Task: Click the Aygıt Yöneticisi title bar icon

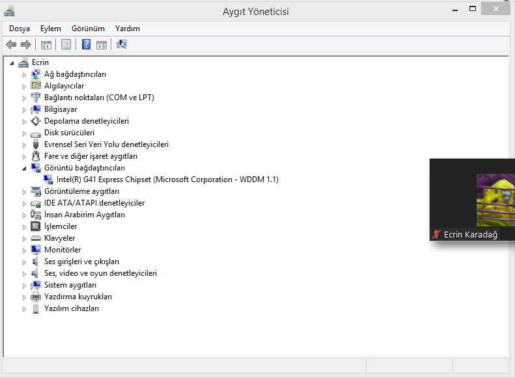Action: (x=9, y=12)
